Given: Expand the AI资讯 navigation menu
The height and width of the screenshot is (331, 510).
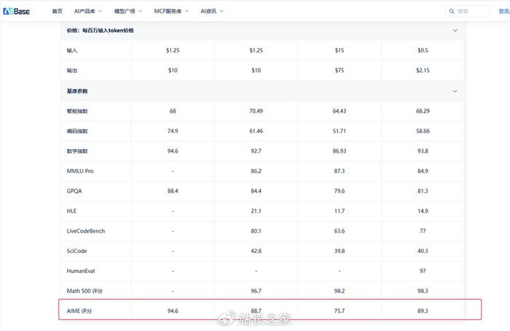Looking at the screenshot, I should tap(212, 12).
